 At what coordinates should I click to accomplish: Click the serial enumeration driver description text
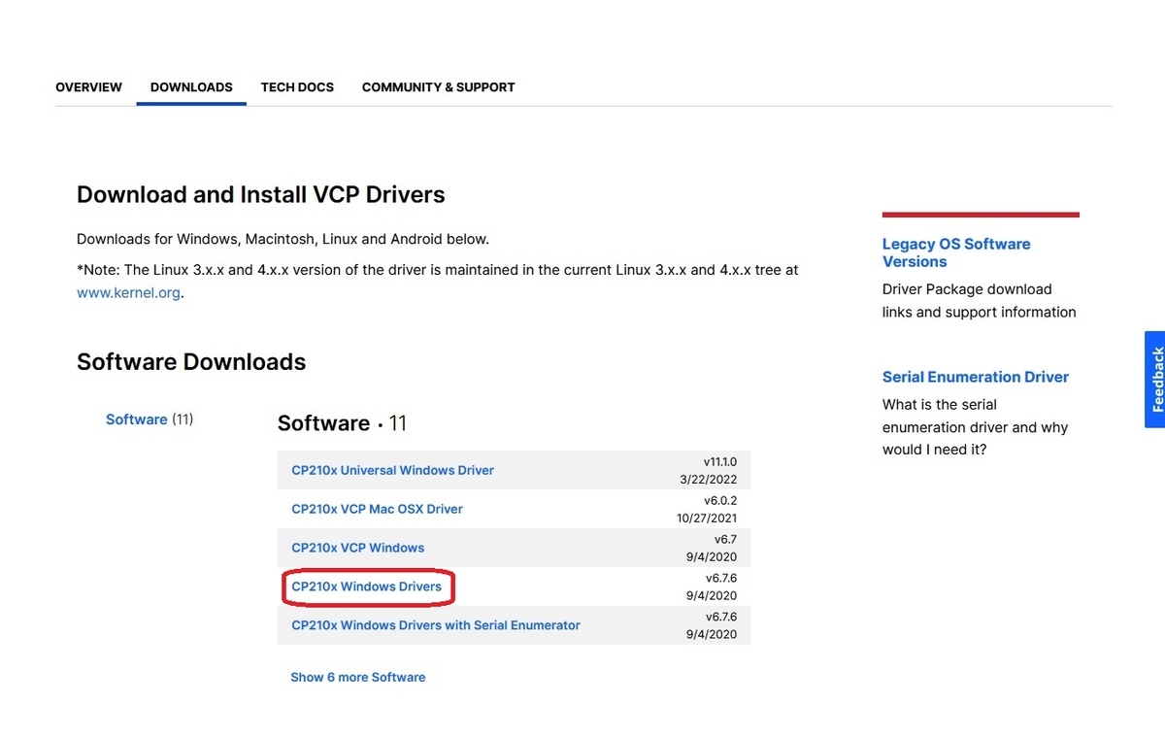click(975, 427)
